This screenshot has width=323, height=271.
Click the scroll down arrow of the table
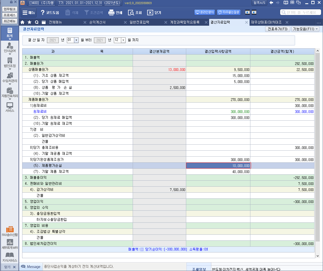point(317,256)
